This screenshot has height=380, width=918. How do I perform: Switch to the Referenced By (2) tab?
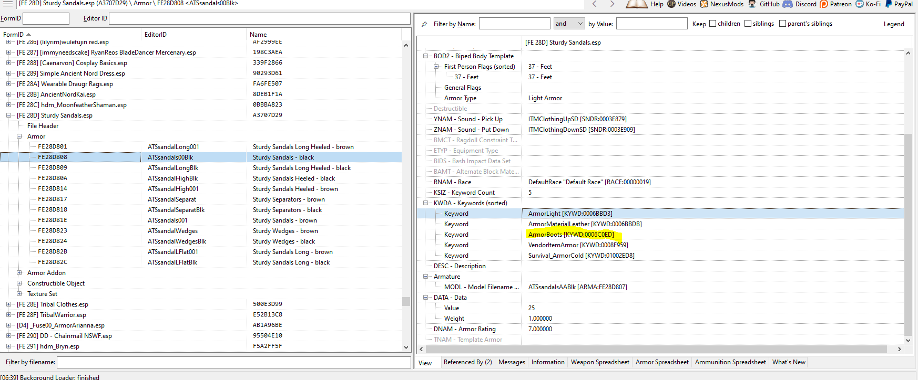click(x=467, y=362)
